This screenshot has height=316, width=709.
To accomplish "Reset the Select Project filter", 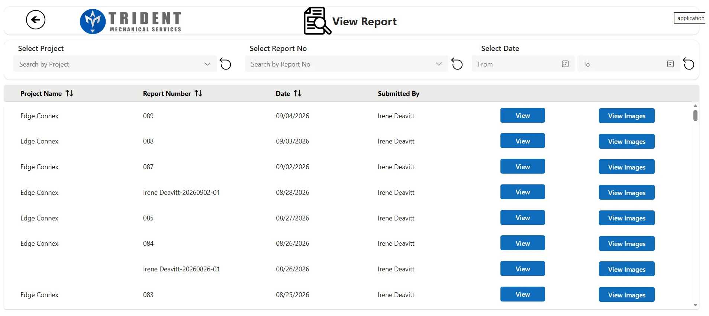I will click(x=225, y=64).
